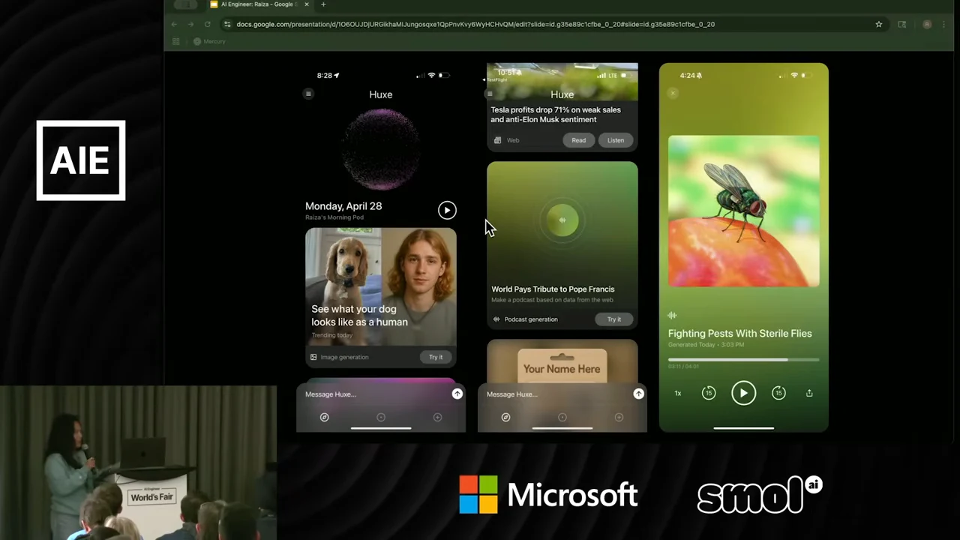Focus Message Huxe field under Your Name Here card
This screenshot has width=960, height=540.
tap(556, 394)
